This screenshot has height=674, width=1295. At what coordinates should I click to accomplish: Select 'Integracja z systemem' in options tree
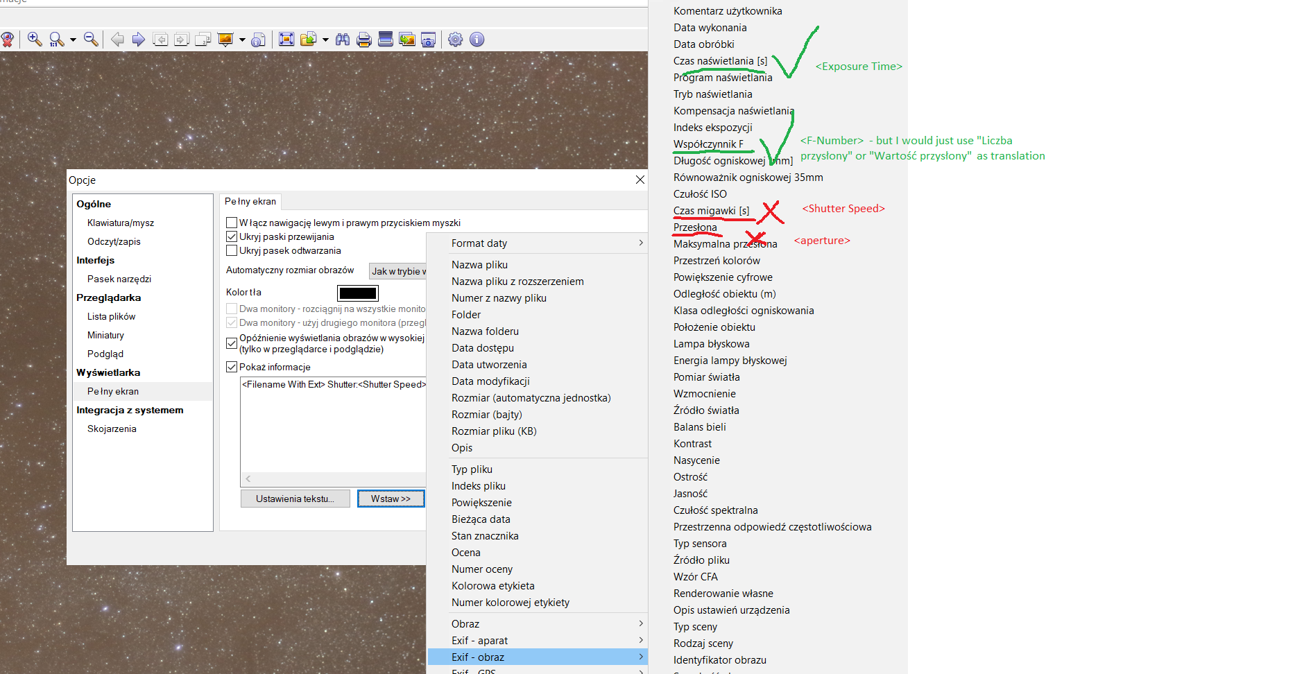(130, 410)
